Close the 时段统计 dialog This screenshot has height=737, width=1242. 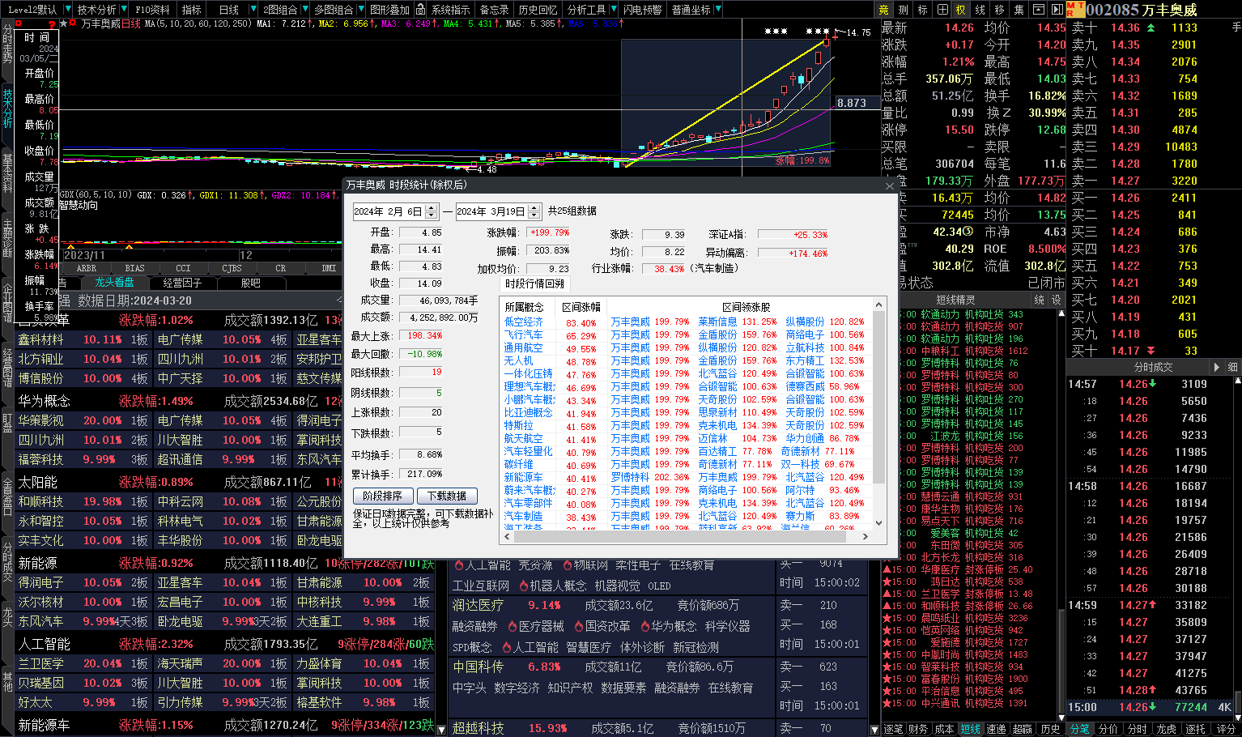coord(889,185)
